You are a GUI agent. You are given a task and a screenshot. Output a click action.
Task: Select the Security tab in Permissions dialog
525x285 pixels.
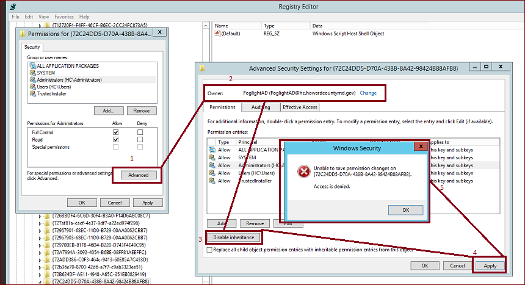point(32,47)
